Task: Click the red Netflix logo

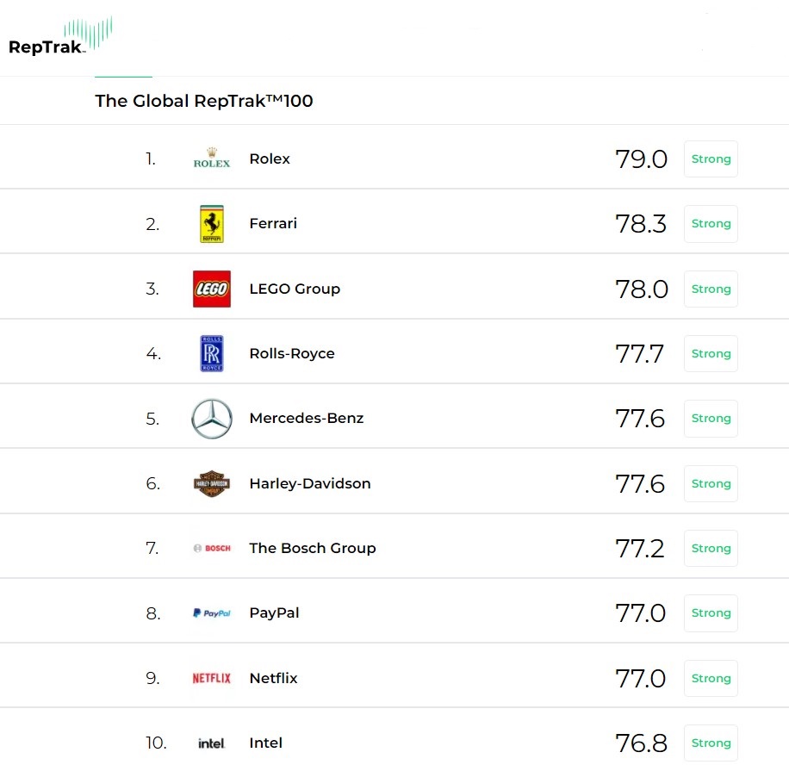Action: 212,678
